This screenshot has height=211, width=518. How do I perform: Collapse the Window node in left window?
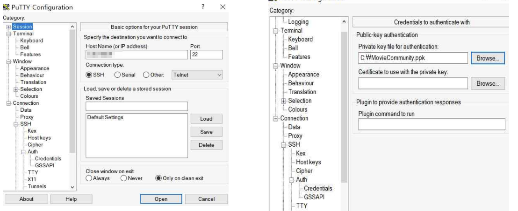coord(8,61)
